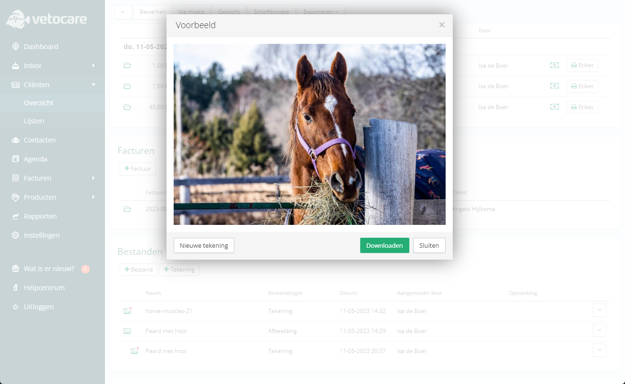Click the Dashboard icon in the sidebar
Image resolution: width=625 pixels, height=384 pixels.
click(x=15, y=47)
